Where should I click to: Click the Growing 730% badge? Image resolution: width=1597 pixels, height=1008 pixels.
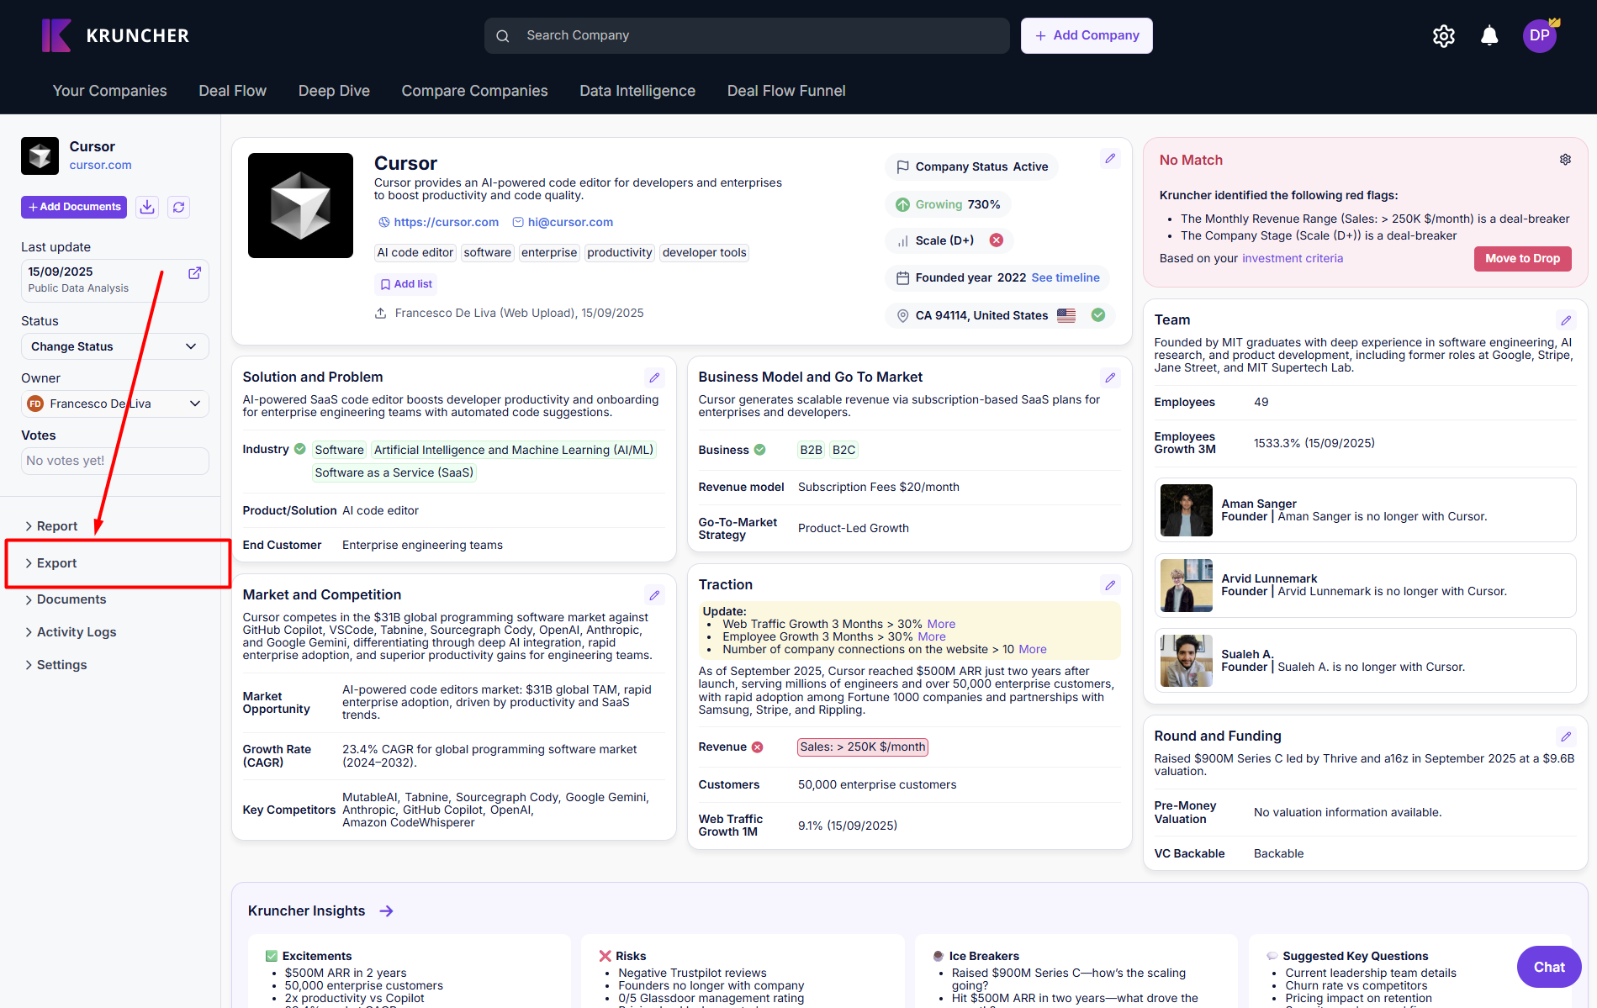[x=948, y=204]
